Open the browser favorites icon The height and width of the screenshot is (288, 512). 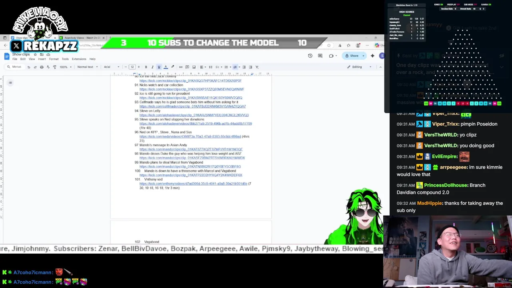(x=348, y=46)
